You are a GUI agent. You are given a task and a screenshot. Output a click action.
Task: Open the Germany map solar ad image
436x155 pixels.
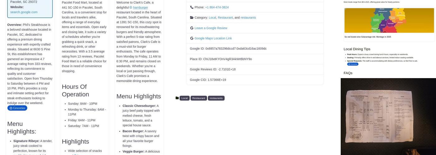(389, 20)
